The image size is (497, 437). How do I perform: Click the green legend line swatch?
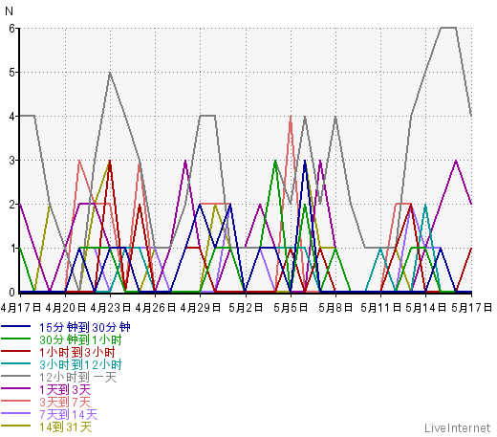click(16, 339)
